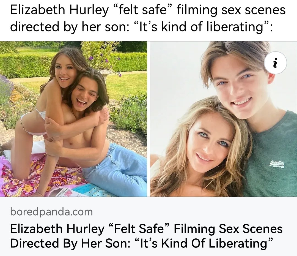Visit the boredpanda.com source link

coord(51,212)
